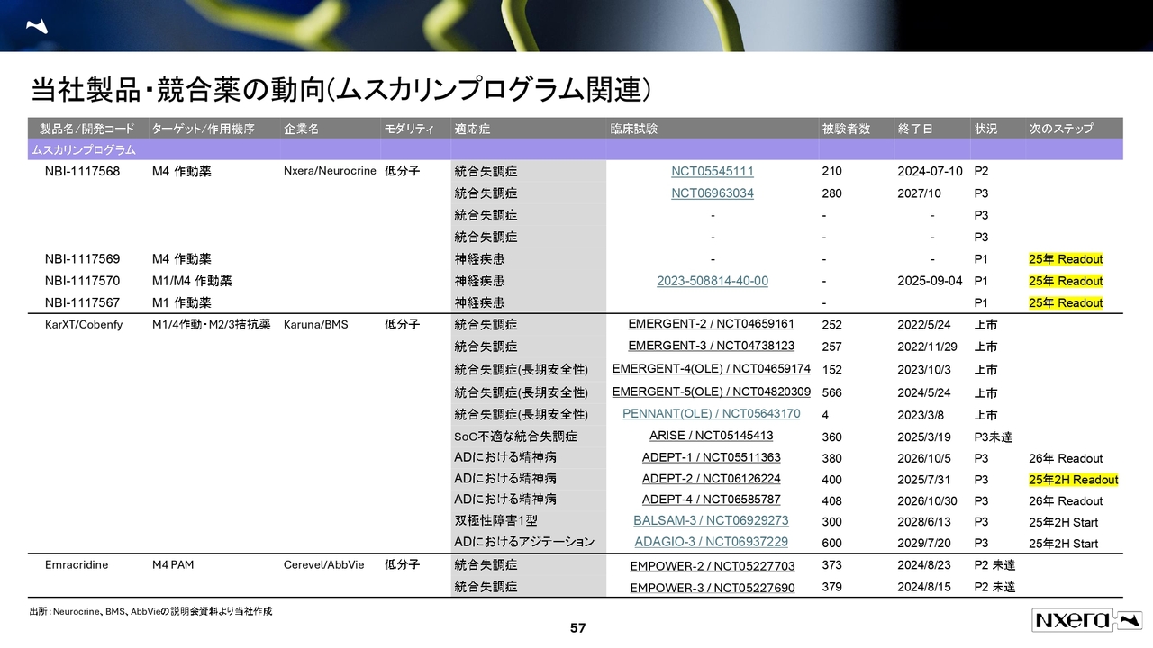1153x648 pixels.
Task: Click 25年2H Start in BALSAM-3 row
Action: 1064,522
